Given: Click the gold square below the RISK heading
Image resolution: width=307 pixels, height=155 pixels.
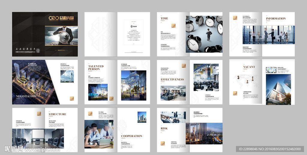Looking at the screenshot, I should pyautogui.click(x=162, y=143).
